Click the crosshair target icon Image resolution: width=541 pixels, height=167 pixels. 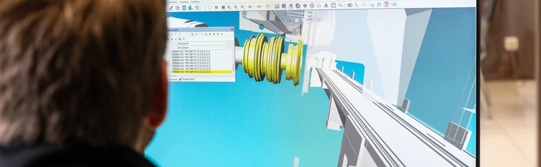tap(312, 6)
